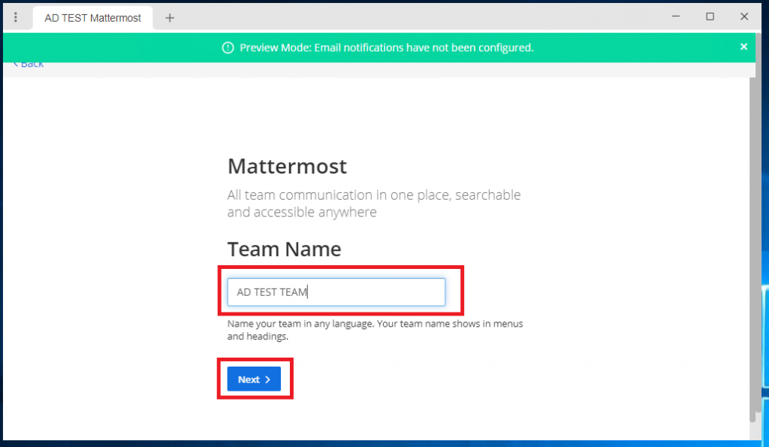This screenshot has height=447, width=769.
Task: Close the Mattermost window
Action: pyautogui.click(x=744, y=17)
